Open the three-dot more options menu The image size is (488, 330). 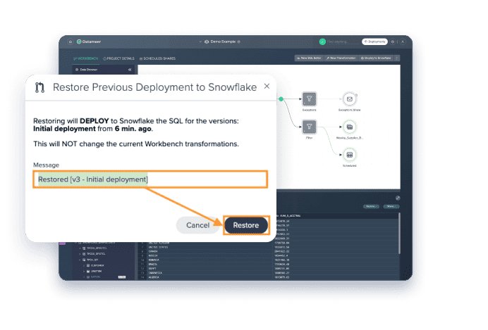(396, 58)
